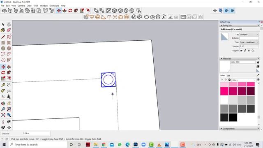
Task: Open the Tag dropdown showing Untagged
Action: point(249,35)
